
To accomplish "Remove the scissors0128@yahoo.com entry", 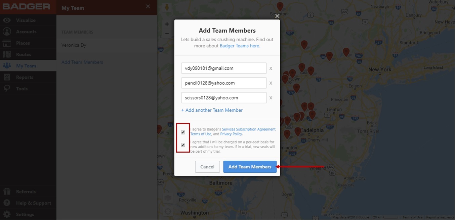I will click(x=271, y=98).
